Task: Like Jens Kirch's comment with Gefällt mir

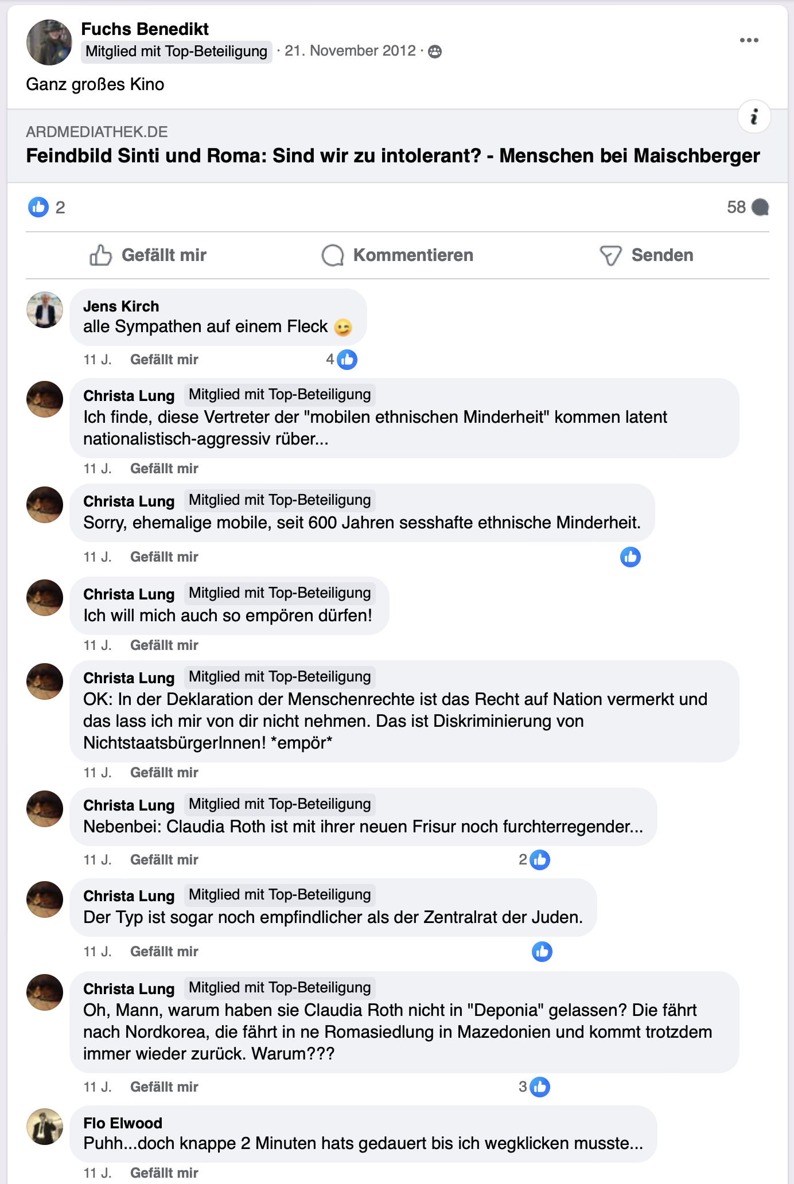Action: (x=164, y=360)
